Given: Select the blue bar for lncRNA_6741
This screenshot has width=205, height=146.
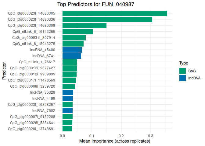Looking at the screenshot, I should tap(72, 56).
